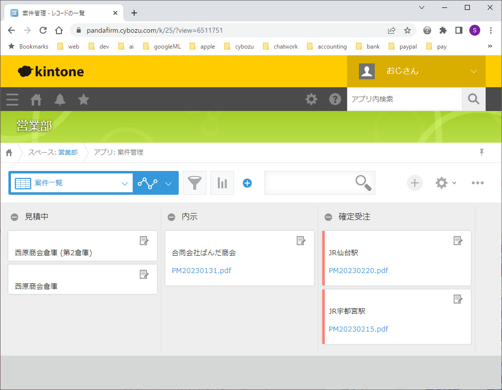This screenshot has width=502, height=390.
Task: Click the blue plus add-view icon
Action: [x=247, y=183]
